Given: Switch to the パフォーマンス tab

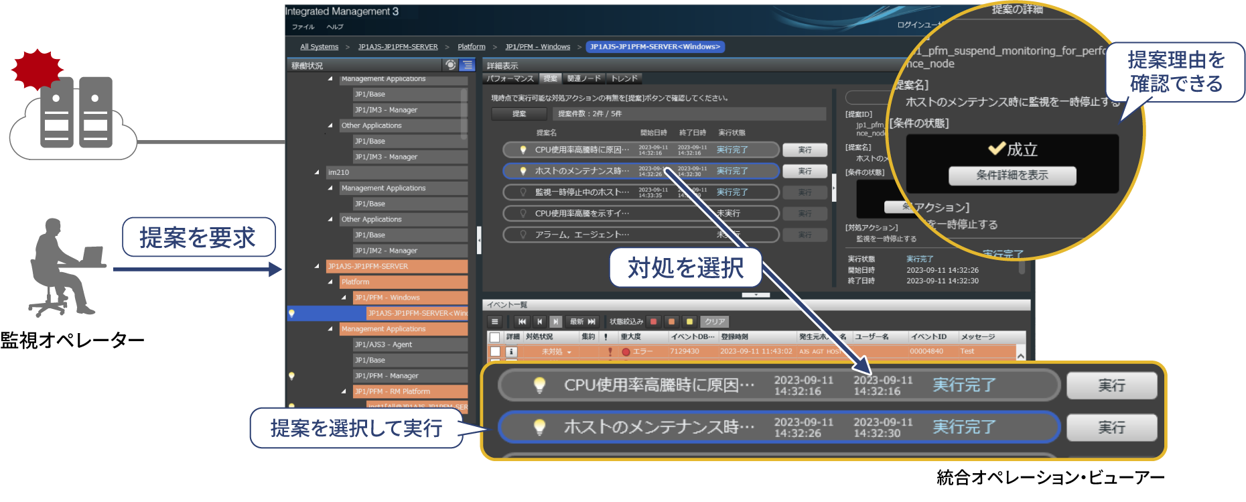Looking at the screenshot, I should 510,78.
